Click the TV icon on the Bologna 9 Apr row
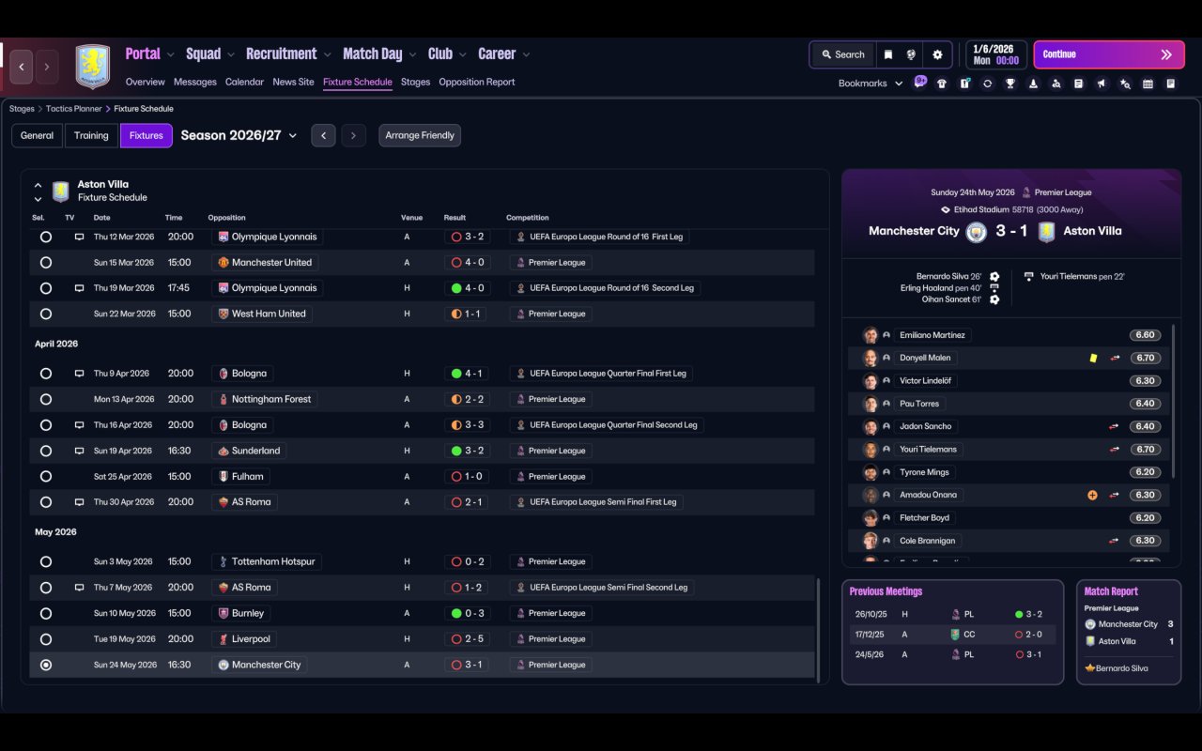This screenshot has height=751, width=1202. (80, 374)
